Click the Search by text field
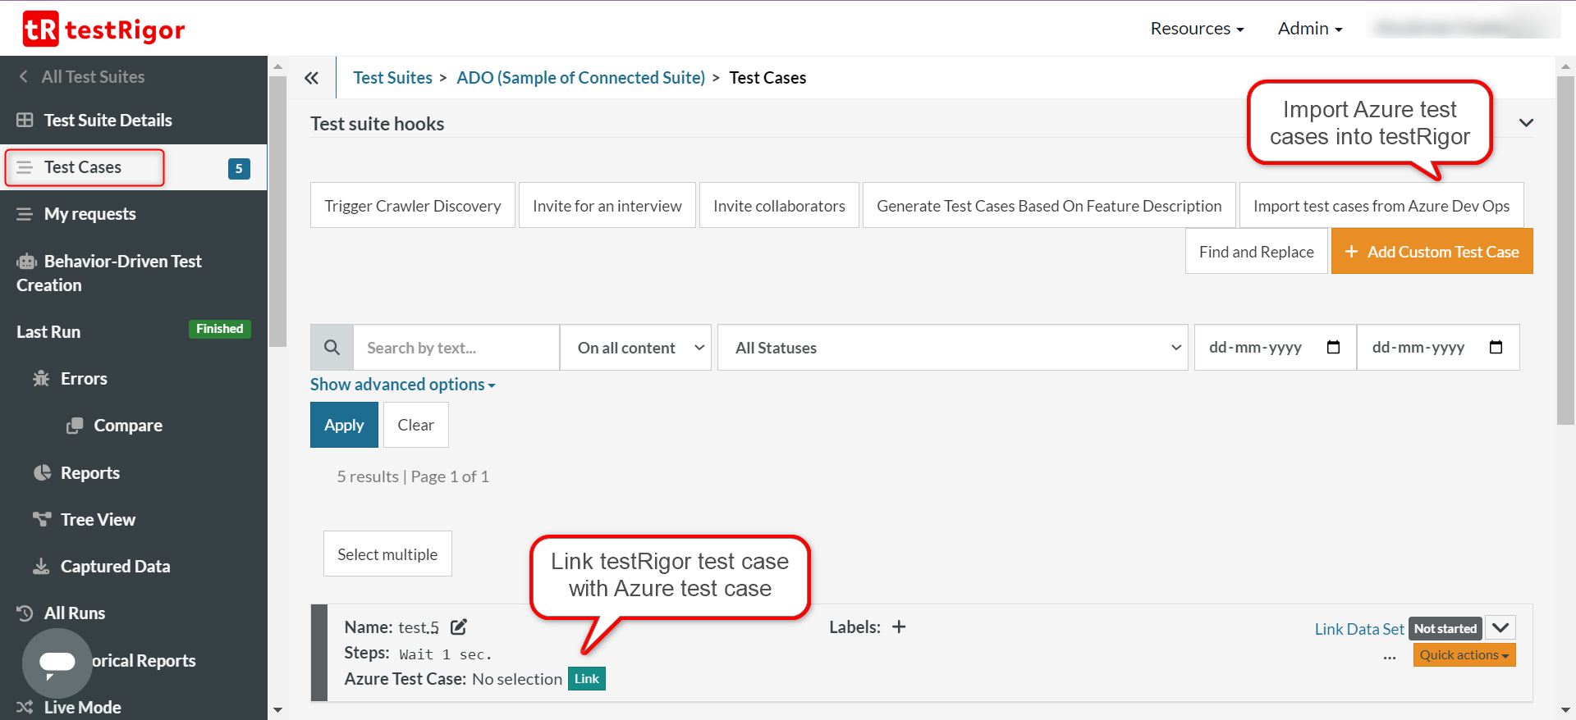Viewport: 1576px width, 720px height. (x=456, y=348)
